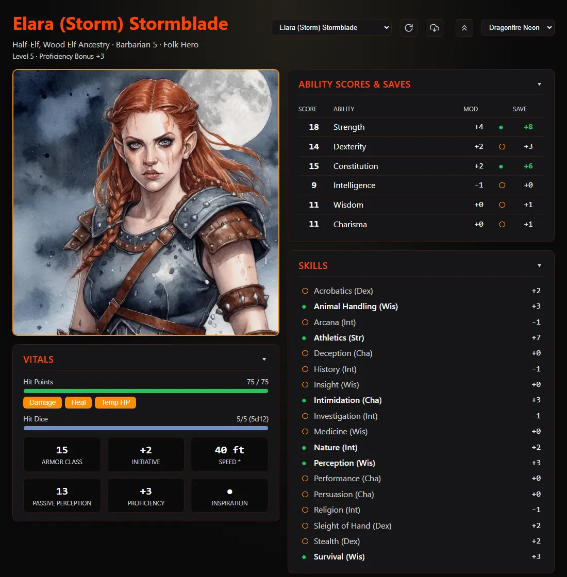This screenshot has width=567, height=577.
Task: Click the cloud download icon button
Action: pyautogui.click(x=435, y=28)
